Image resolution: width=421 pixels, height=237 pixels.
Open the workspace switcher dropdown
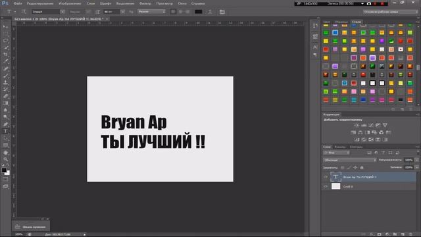tap(390, 12)
